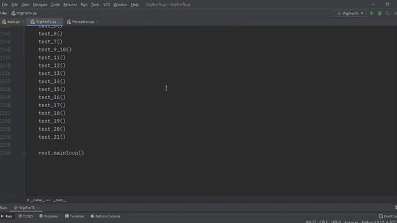This screenshot has height=223, width=397.
Task: Open the Problems tool window
Action: click(x=49, y=216)
